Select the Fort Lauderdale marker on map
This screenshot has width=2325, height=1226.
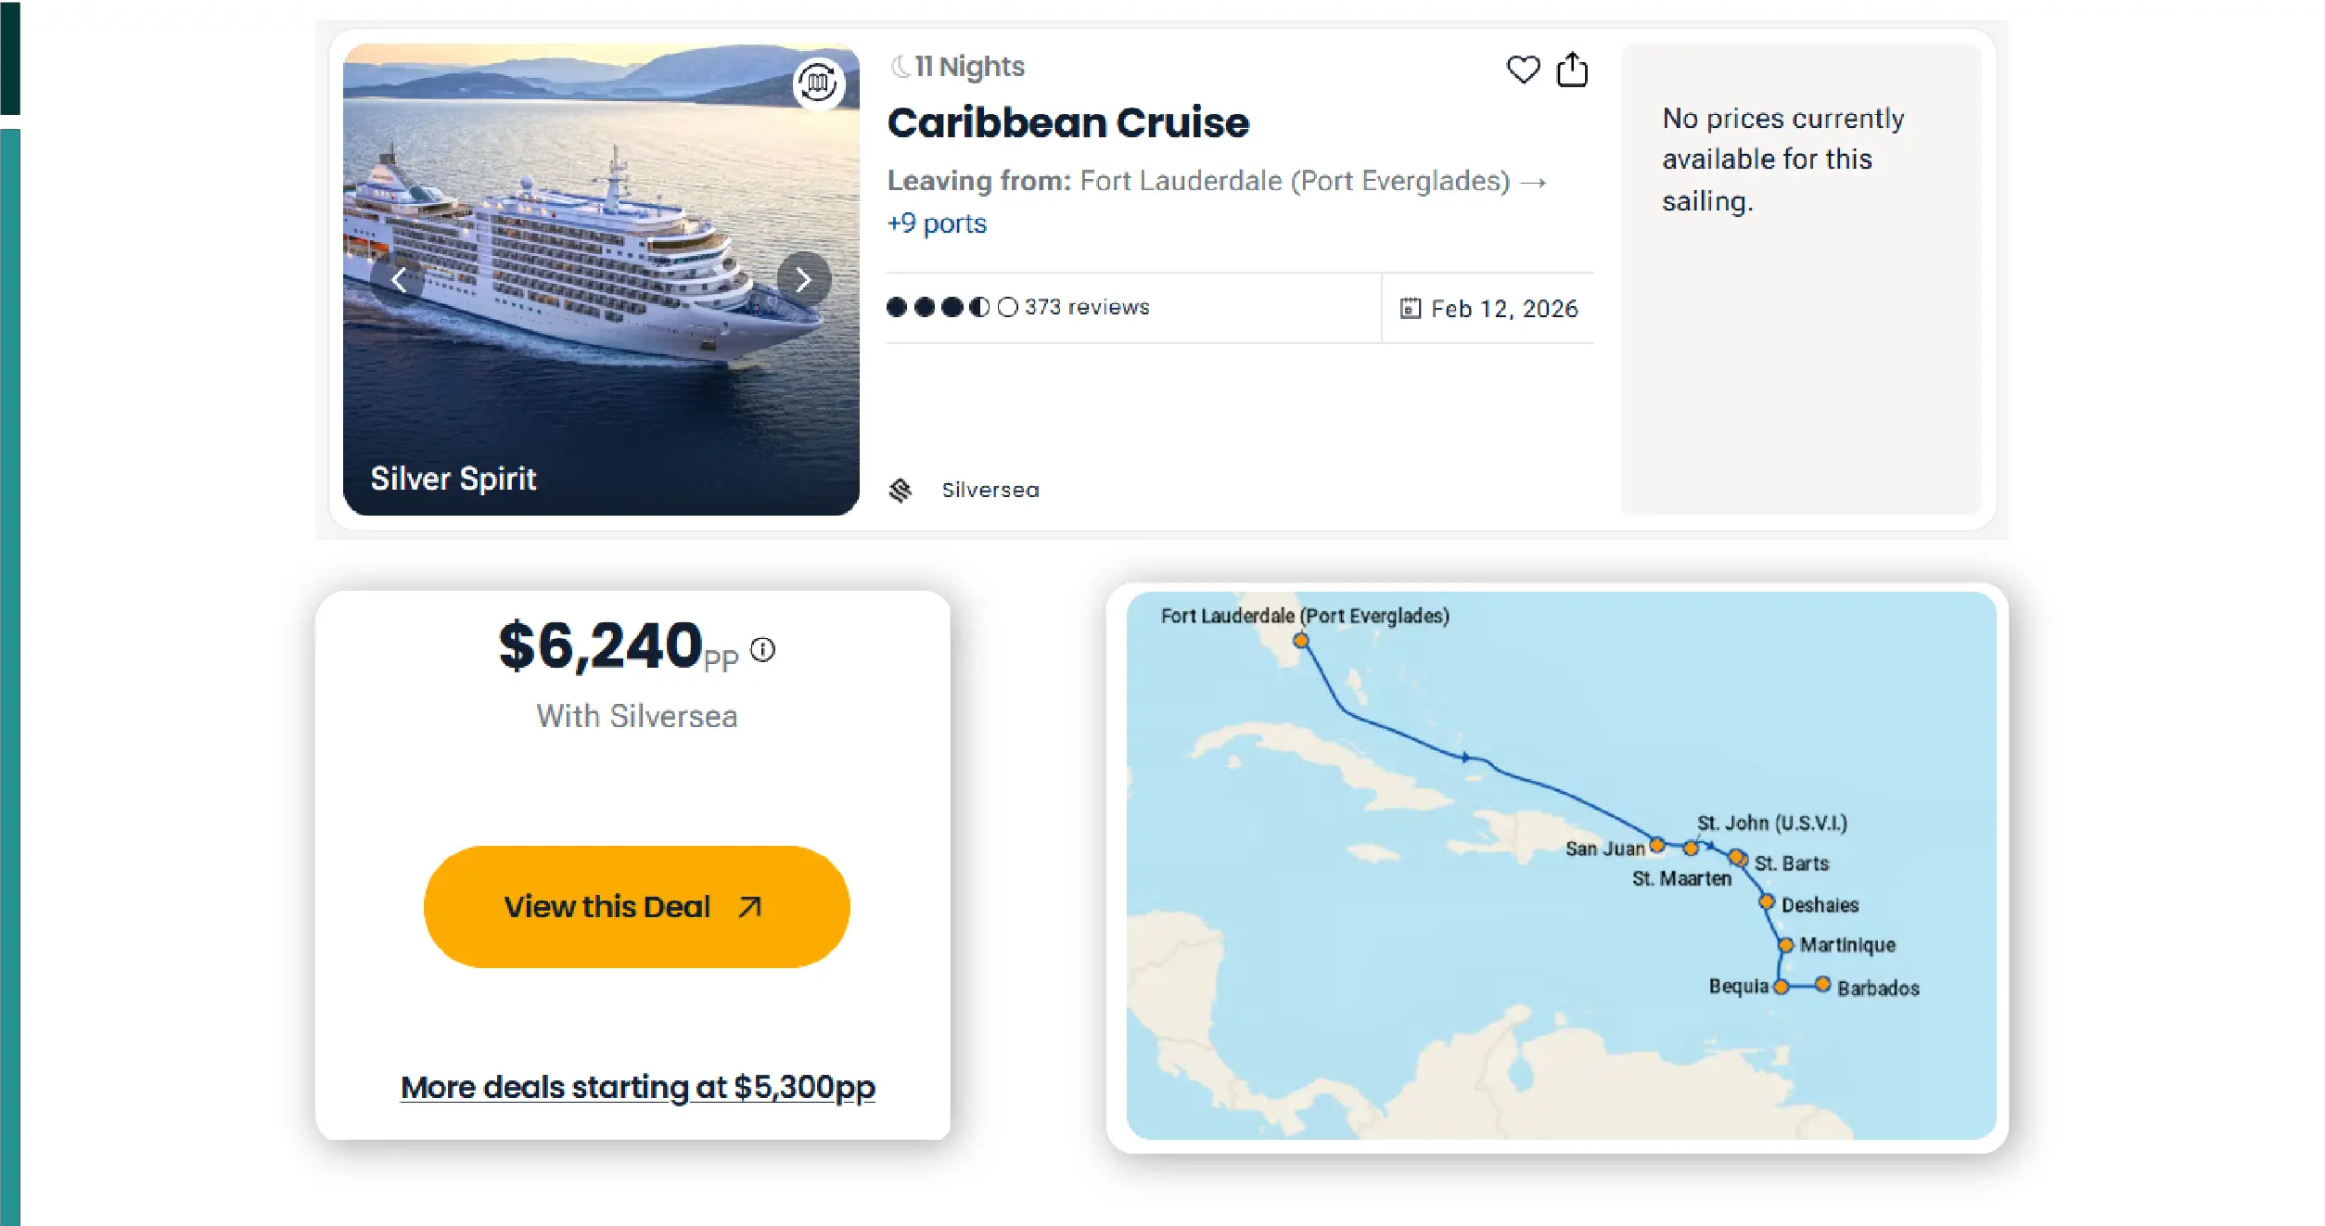(x=1301, y=640)
